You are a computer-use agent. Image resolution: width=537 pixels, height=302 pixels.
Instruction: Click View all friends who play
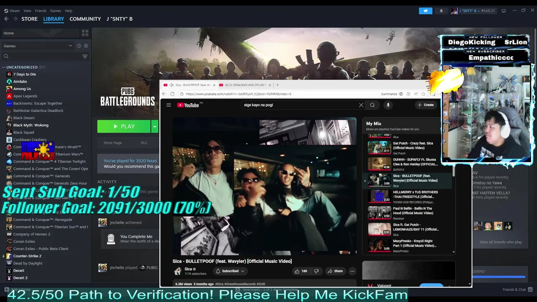(501, 242)
